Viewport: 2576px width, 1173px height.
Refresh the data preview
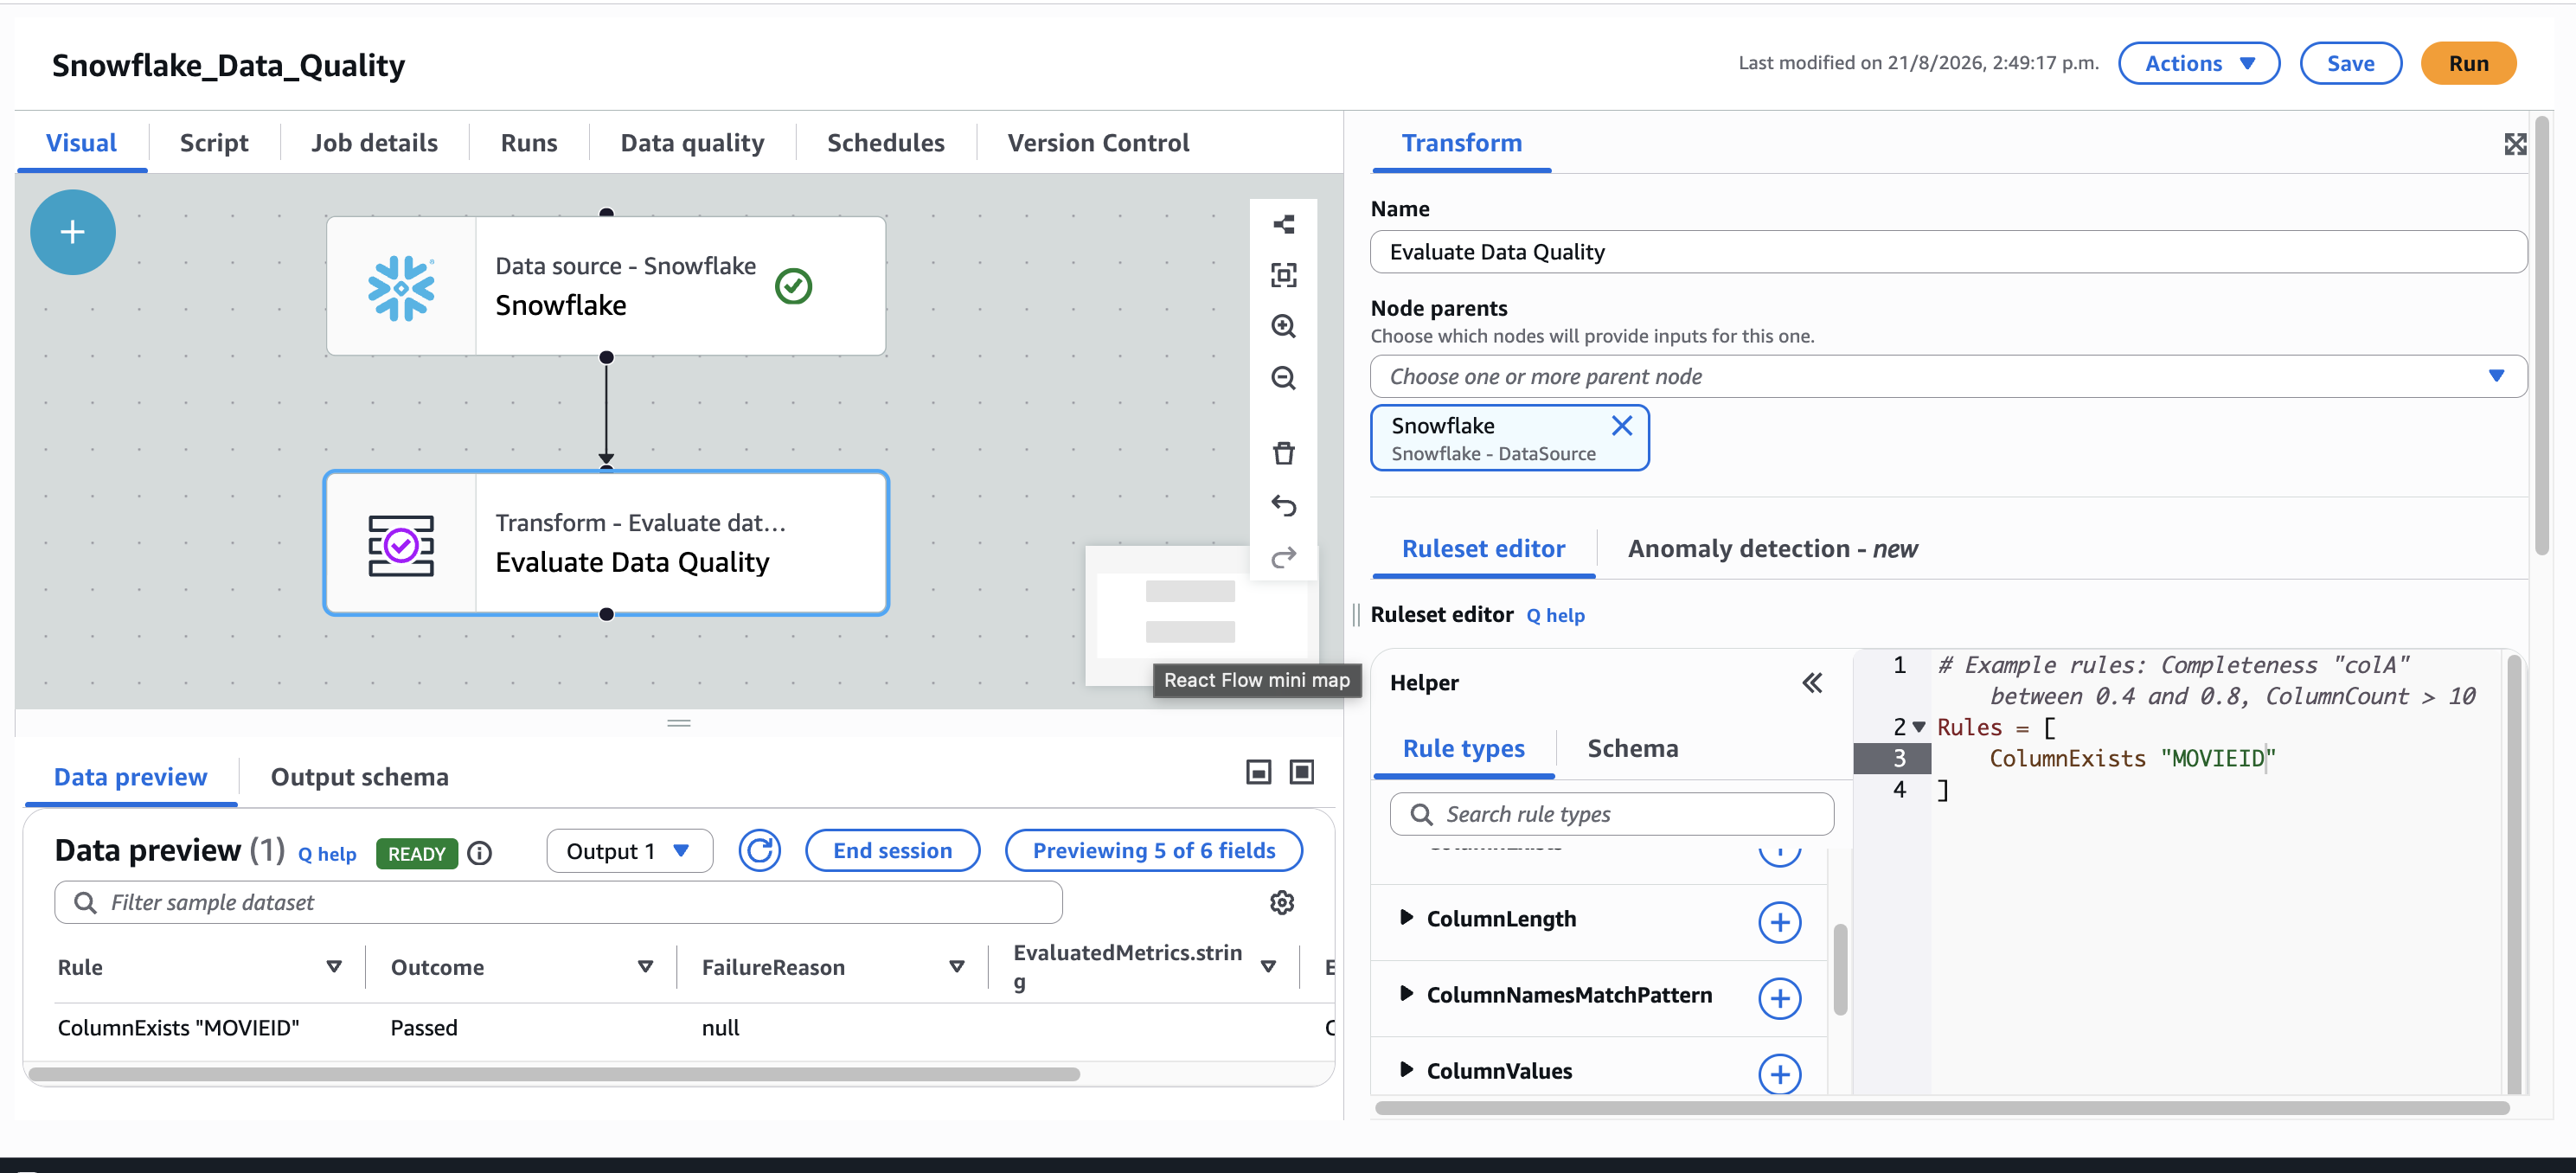pyautogui.click(x=759, y=851)
